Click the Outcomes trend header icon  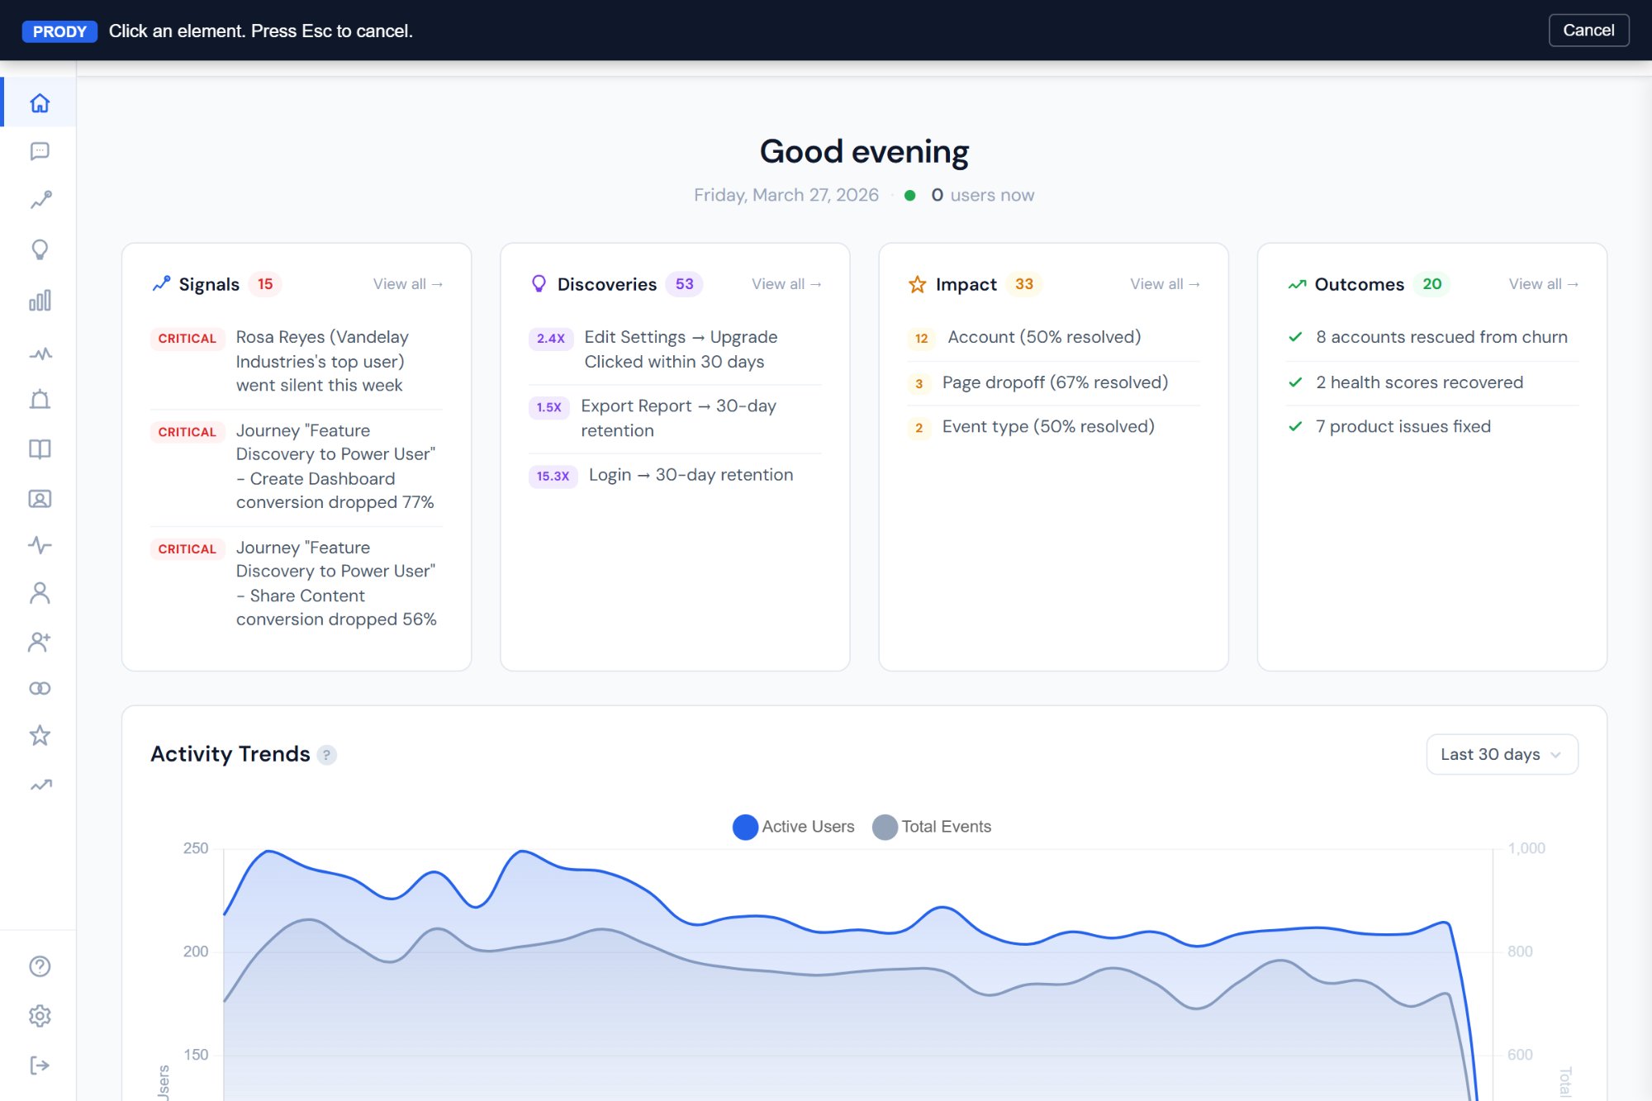pos(1297,284)
